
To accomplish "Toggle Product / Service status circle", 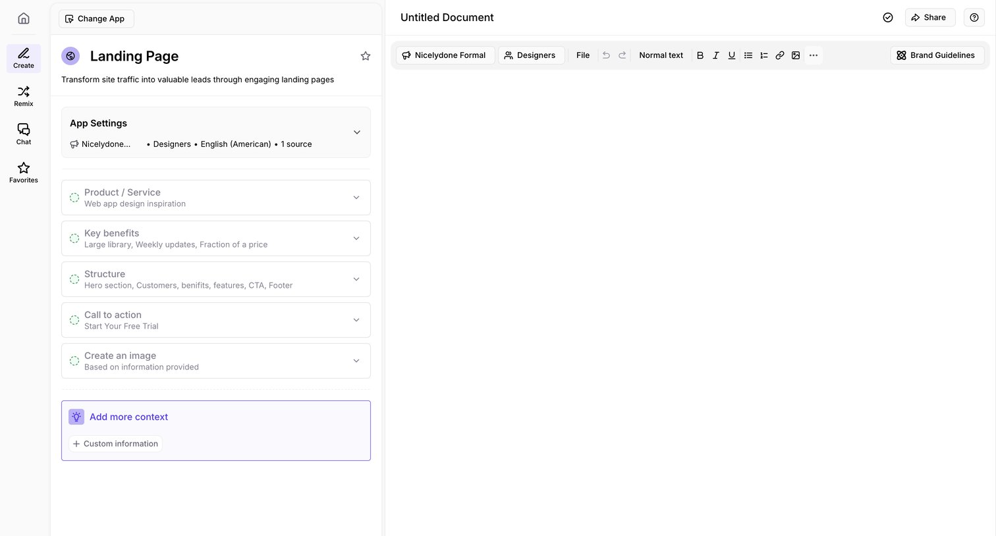I will tap(74, 198).
